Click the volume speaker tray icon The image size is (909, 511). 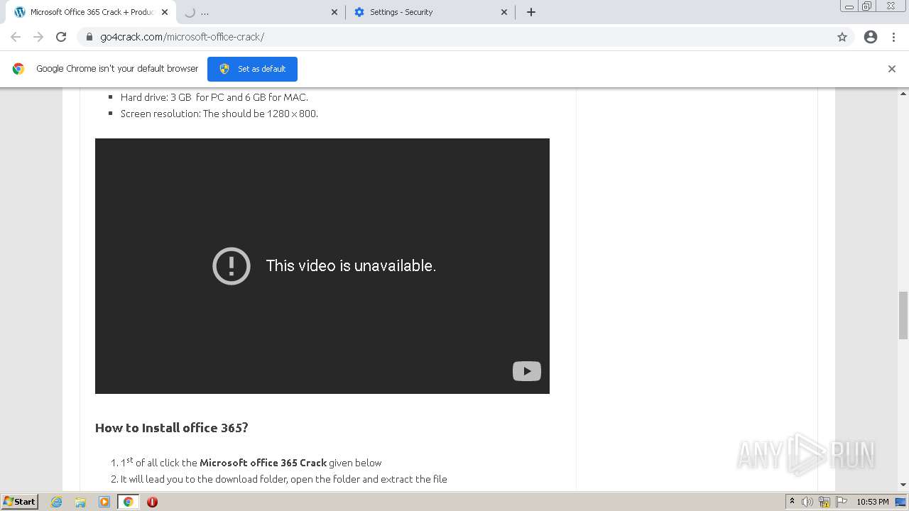point(807,502)
